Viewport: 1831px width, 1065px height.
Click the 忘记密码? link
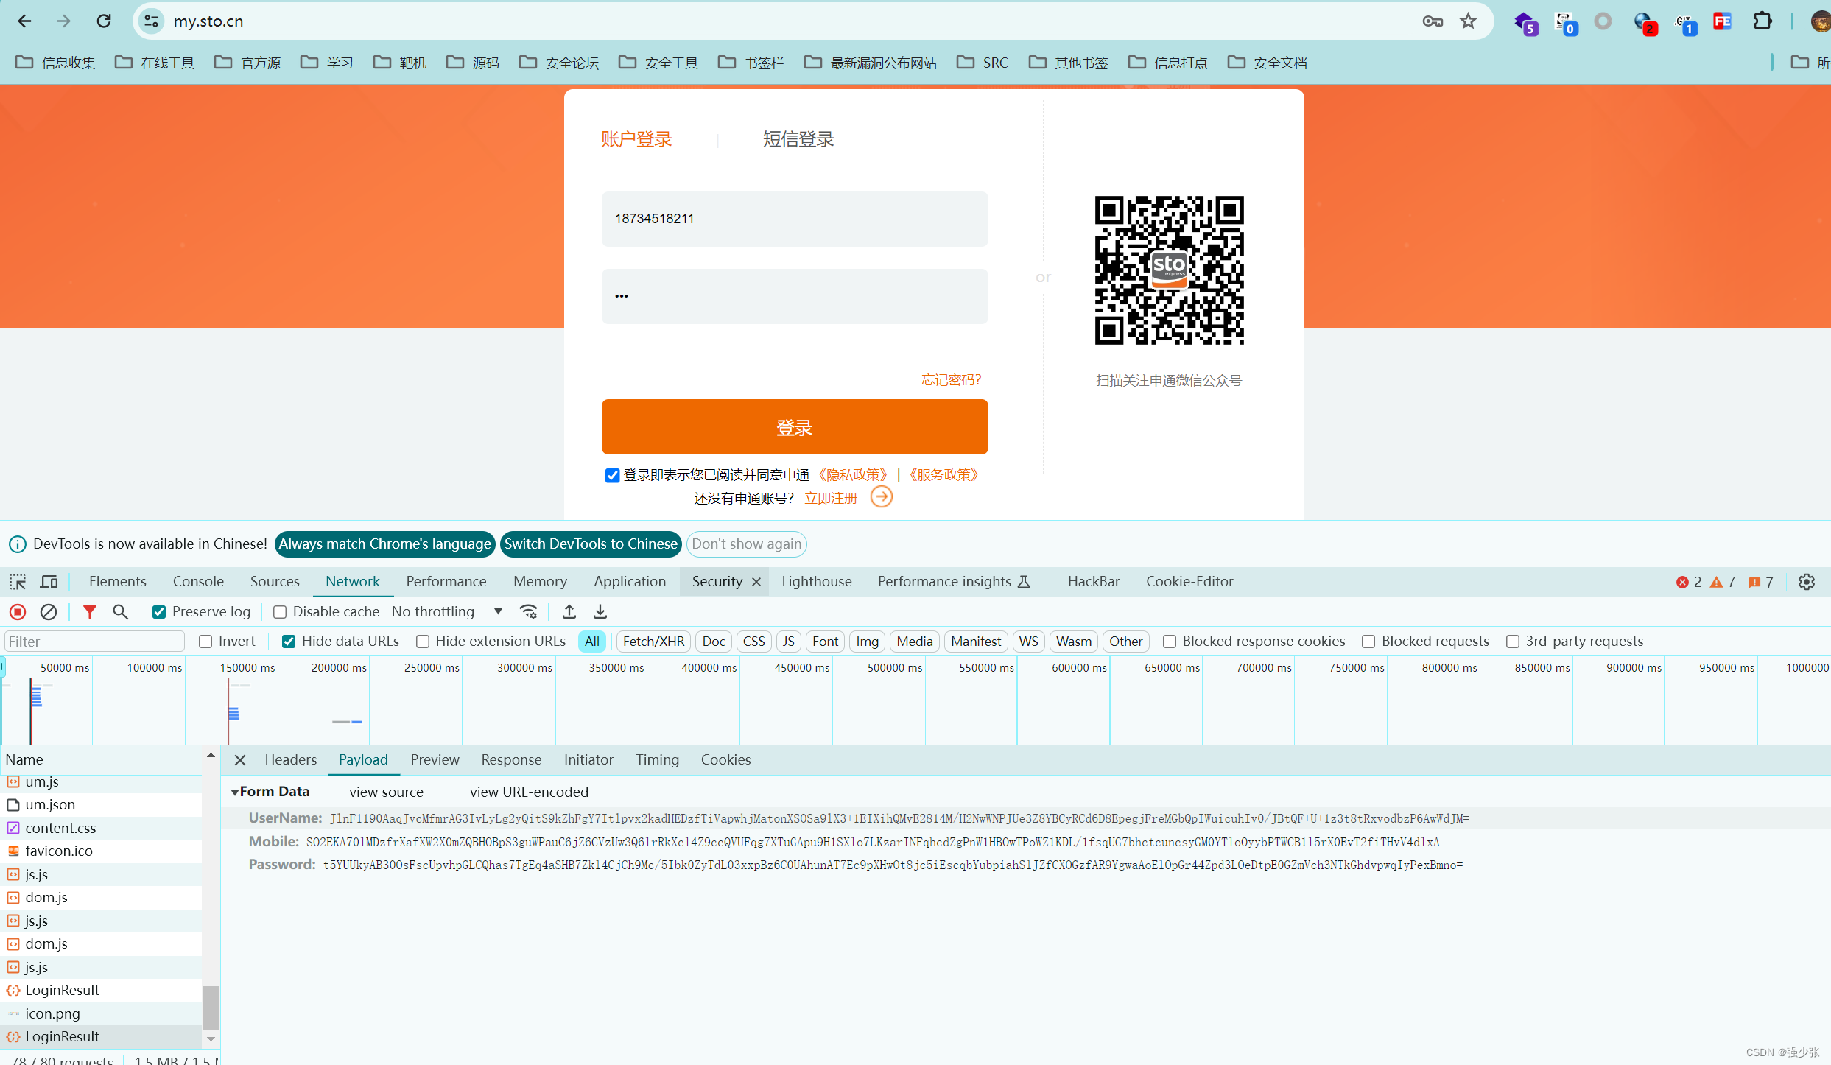click(x=951, y=380)
